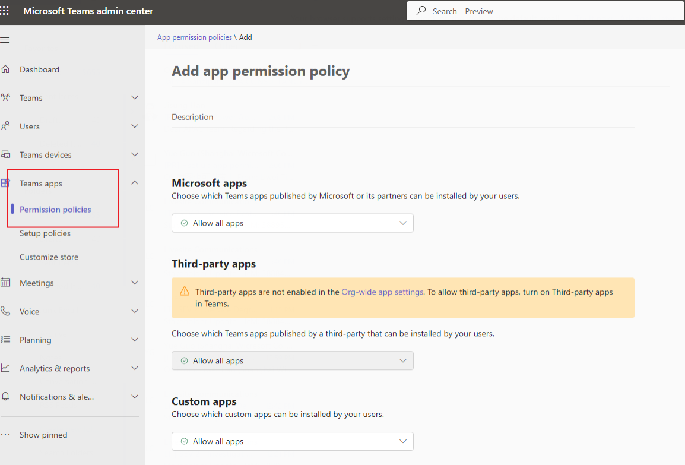Screen dimensions: 685x465
Task: Collapse the Teams apps chevron
Action: [x=135, y=183]
